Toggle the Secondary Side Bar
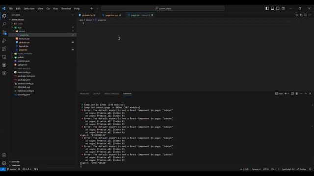 278,8
